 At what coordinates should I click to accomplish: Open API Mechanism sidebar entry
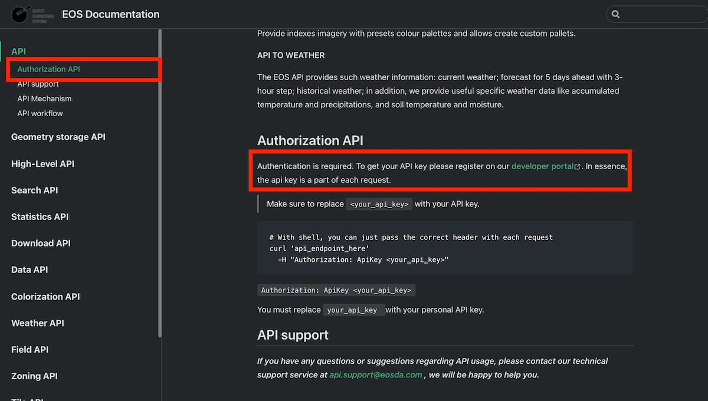click(44, 98)
